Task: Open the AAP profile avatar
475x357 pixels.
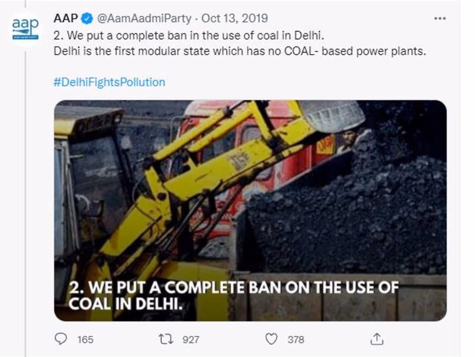Action: (25, 29)
